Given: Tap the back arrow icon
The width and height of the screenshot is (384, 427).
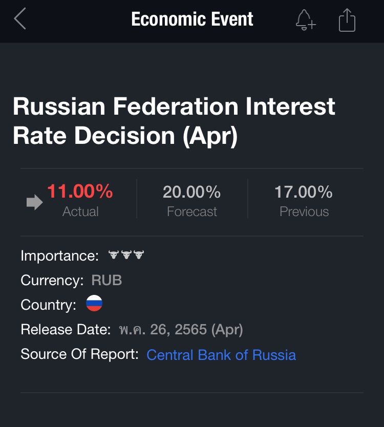Looking at the screenshot, I should point(20,20).
